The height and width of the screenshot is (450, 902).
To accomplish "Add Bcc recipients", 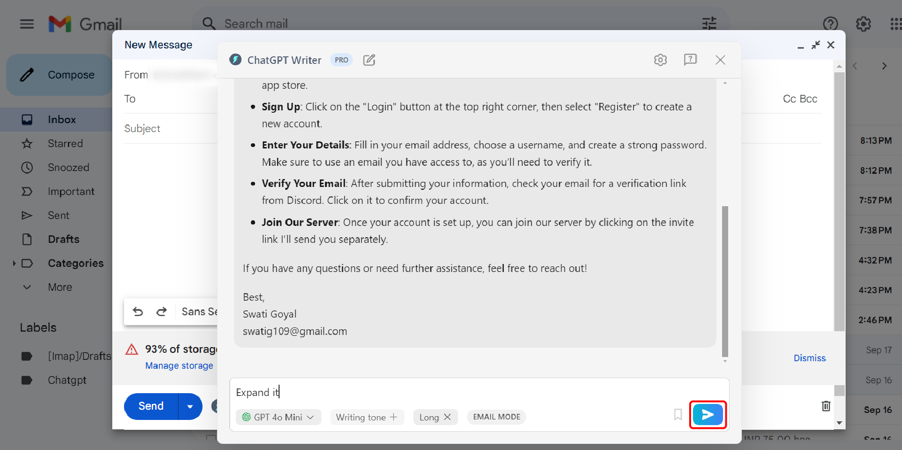I will [x=809, y=99].
